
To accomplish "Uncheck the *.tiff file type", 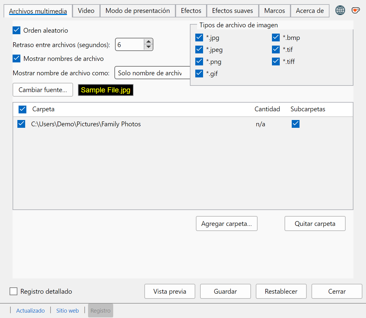I will [276, 61].
